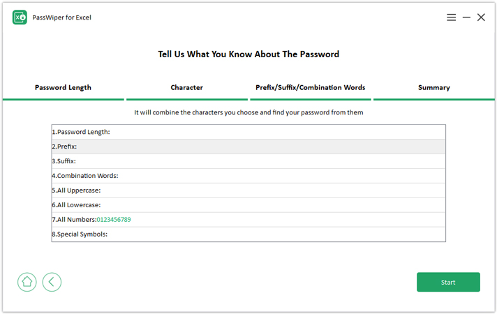The image size is (497, 314).
Task: Choose the Combination Words row
Action: pyautogui.click(x=248, y=176)
